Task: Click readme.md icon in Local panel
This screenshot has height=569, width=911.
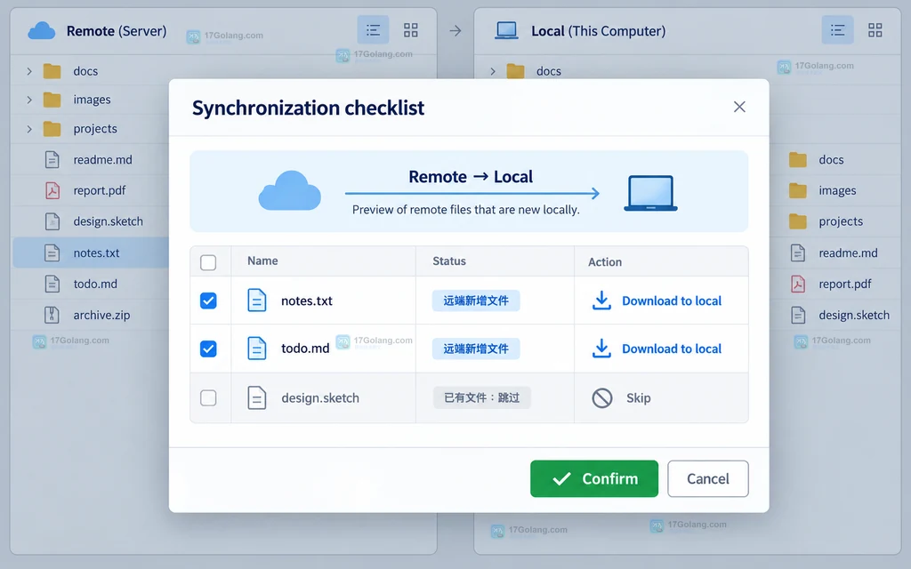Action: tap(798, 252)
